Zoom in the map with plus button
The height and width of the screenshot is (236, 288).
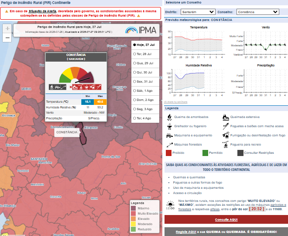(x=7, y=28)
